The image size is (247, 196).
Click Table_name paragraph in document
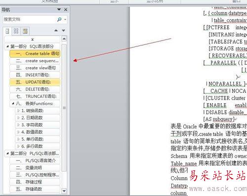tap(208, 163)
